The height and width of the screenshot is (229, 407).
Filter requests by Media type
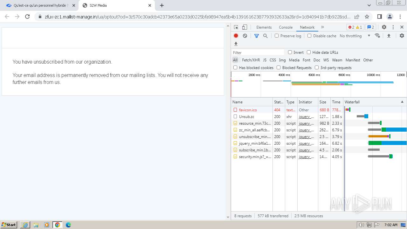[294, 60]
